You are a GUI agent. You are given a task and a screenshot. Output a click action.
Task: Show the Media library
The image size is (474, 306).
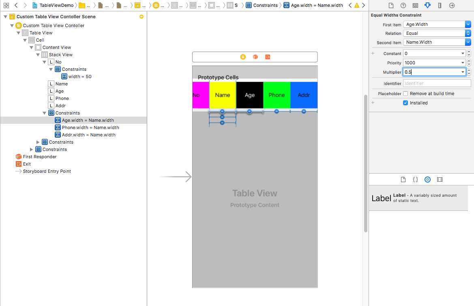pos(440,179)
